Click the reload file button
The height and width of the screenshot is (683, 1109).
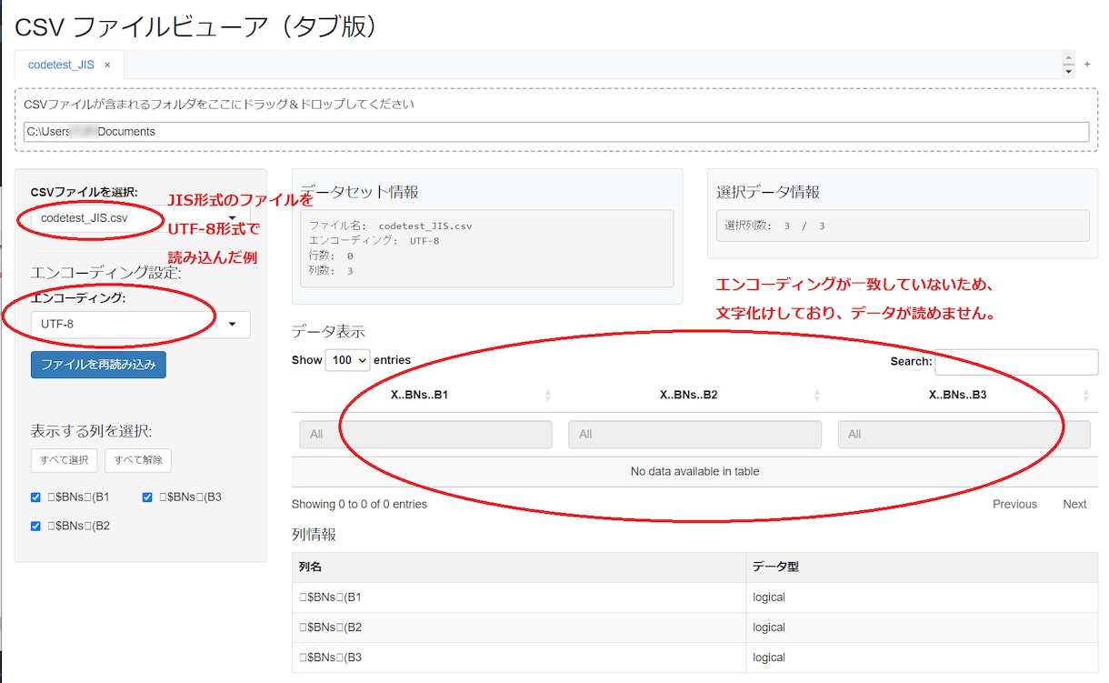[98, 365]
